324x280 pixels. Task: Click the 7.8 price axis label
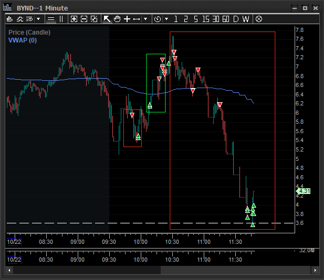[x=299, y=30]
